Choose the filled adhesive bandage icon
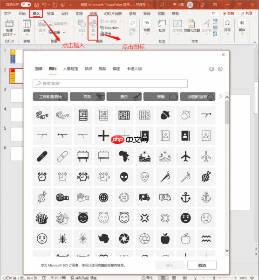This screenshot has width=259, height=280. coord(42,156)
